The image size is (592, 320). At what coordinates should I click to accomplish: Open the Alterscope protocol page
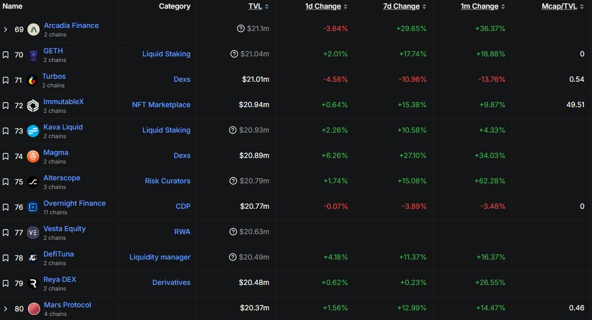62,178
